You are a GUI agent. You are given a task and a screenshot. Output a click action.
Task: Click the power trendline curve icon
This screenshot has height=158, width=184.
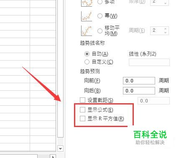click(x=87, y=16)
